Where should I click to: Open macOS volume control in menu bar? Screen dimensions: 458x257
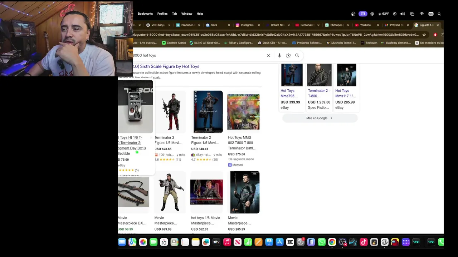pos(403,14)
